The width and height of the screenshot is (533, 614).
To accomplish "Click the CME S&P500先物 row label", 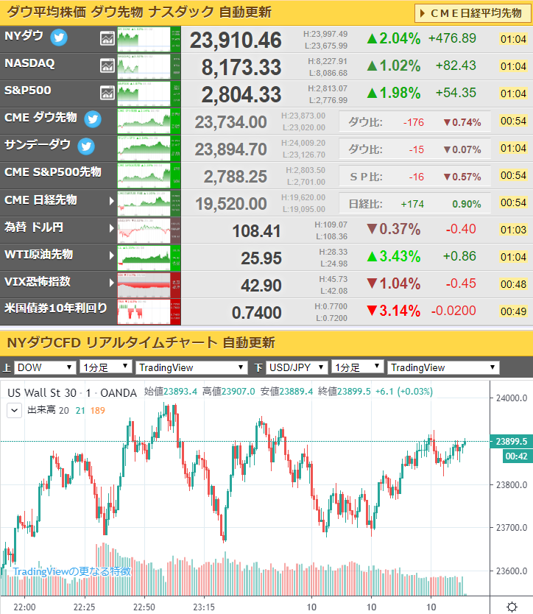I will pyautogui.click(x=53, y=172).
